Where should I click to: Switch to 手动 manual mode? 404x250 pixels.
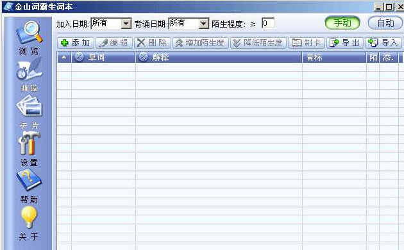(x=342, y=23)
